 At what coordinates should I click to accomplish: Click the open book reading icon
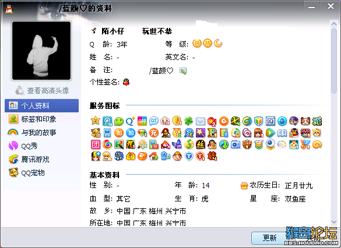tap(282, 133)
